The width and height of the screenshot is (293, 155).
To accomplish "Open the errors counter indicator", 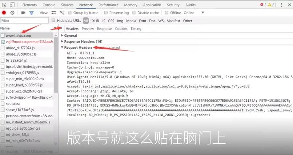I will click(x=263, y=5).
